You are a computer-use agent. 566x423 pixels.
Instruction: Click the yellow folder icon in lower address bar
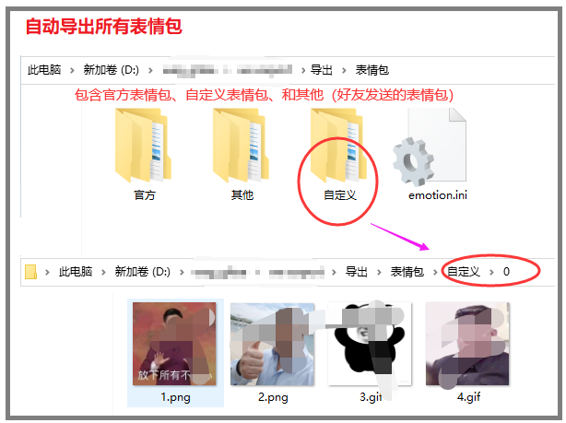coord(30,272)
